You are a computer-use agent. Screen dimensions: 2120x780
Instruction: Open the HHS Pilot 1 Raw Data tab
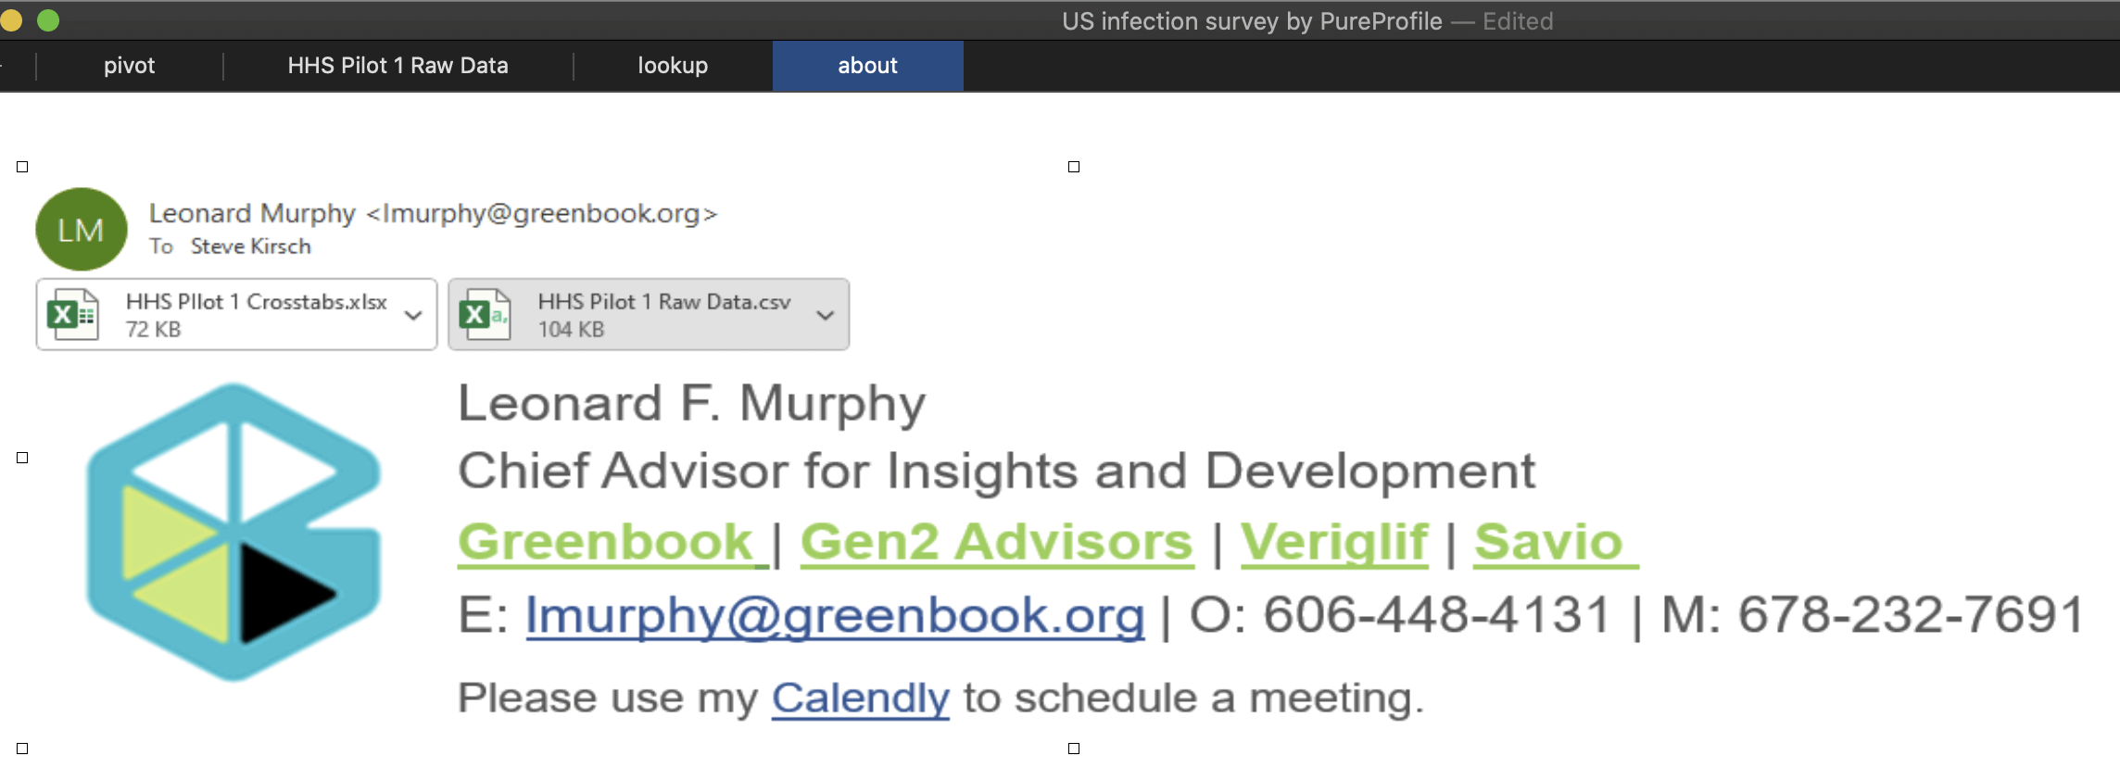397,66
